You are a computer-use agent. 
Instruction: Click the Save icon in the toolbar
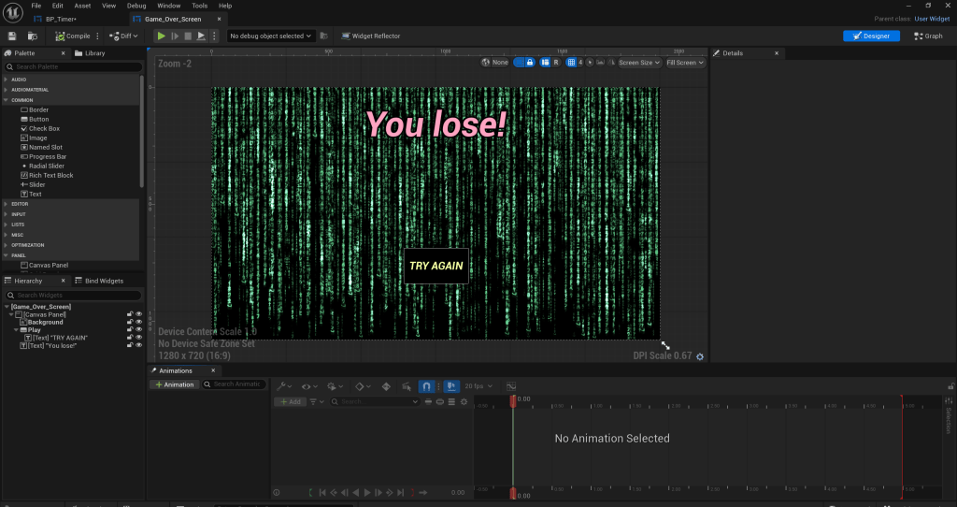(x=12, y=36)
